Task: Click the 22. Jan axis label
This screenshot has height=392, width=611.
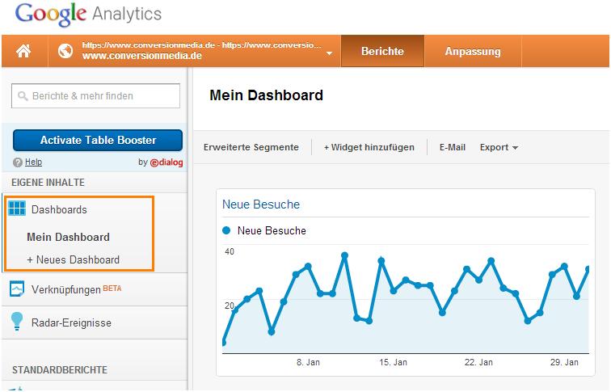Action: 478,362
